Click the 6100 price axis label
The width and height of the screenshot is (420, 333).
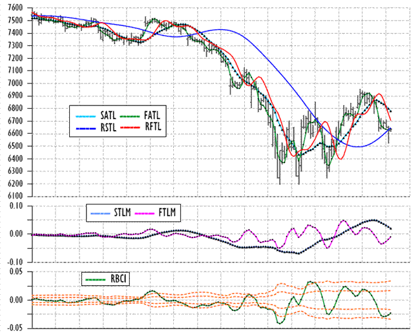coord(16,196)
